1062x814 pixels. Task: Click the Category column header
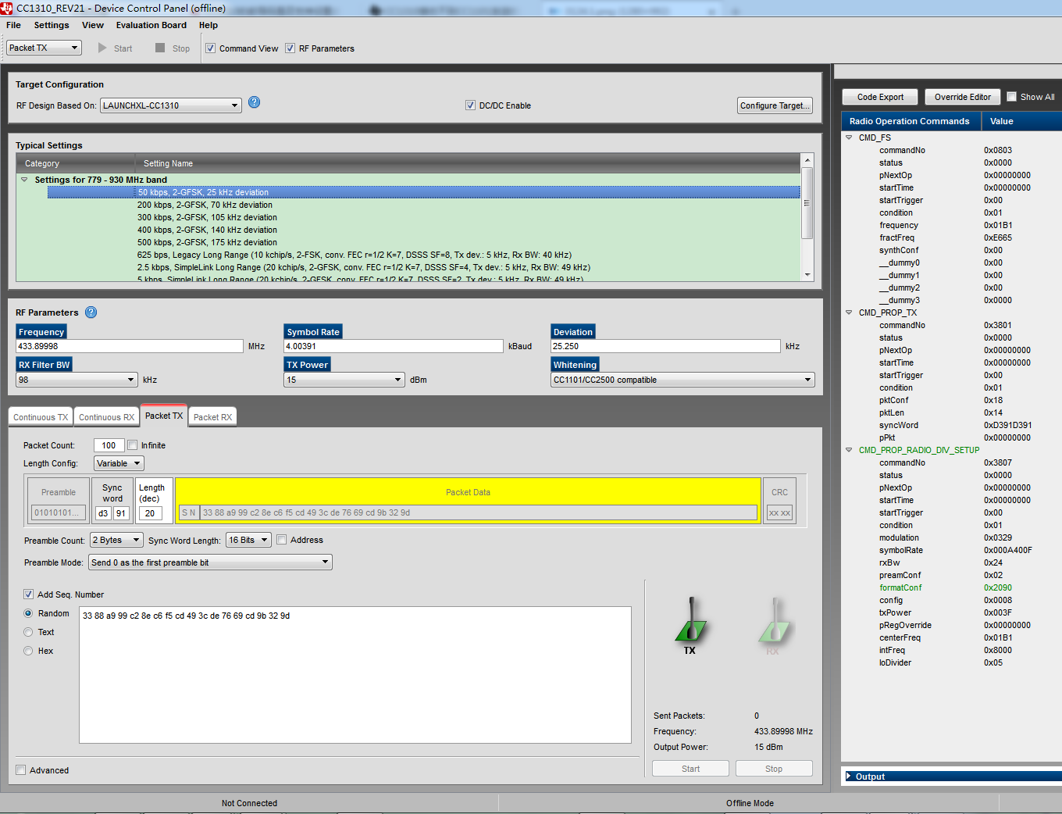pos(76,163)
